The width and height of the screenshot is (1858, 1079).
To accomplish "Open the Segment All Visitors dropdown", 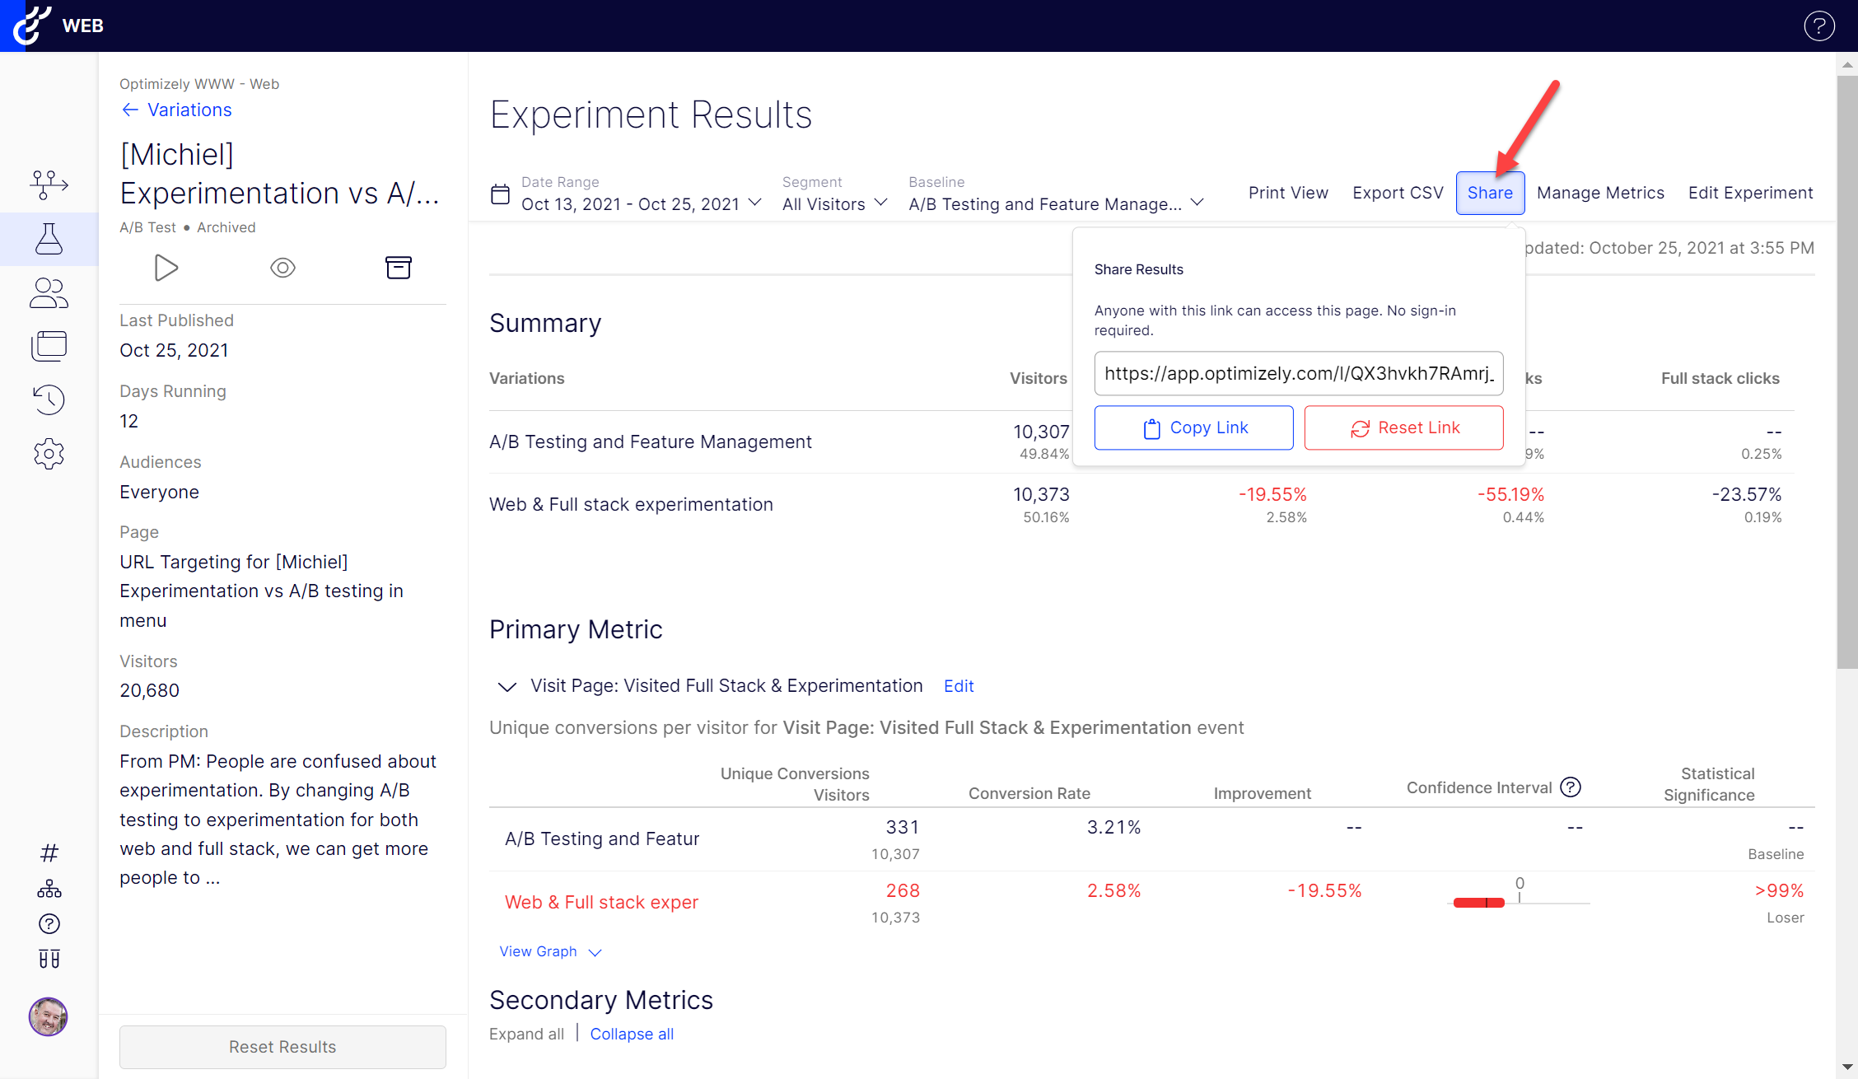I will pyautogui.click(x=834, y=204).
